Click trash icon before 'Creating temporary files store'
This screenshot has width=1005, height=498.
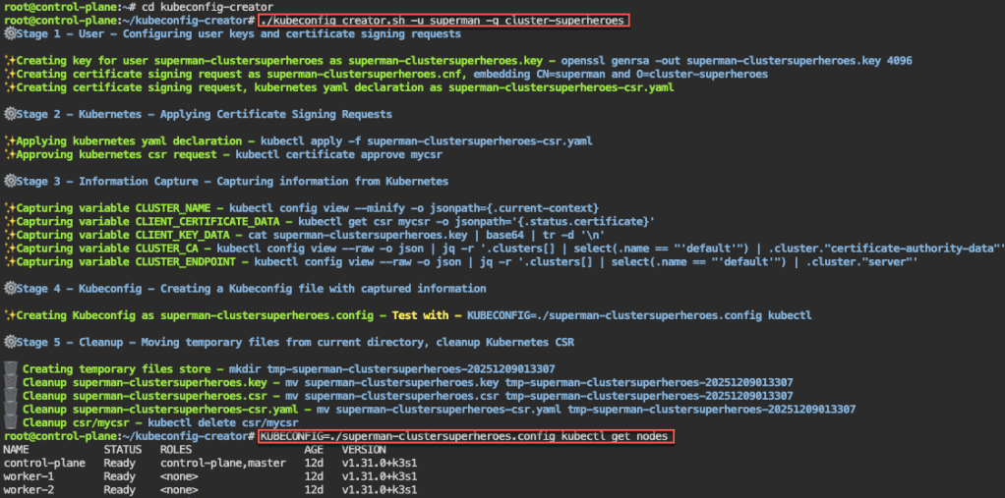pos(10,368)
